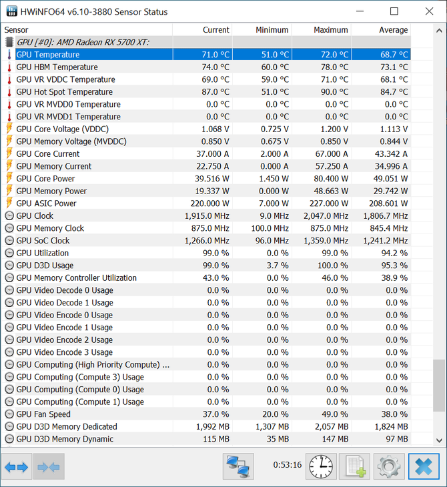The width and height of the screenshot is (447, 487).
Task: Select the GPU D3D Usage row
Action: [206, 266]
